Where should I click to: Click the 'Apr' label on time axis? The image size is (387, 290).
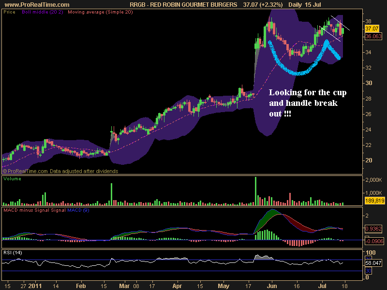coord(177,286)
